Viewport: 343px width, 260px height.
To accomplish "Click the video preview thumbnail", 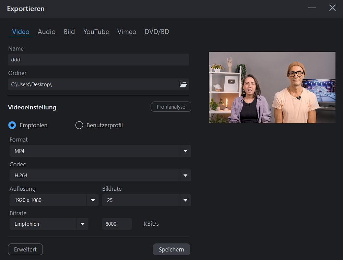I will click(x=272, y=87).
